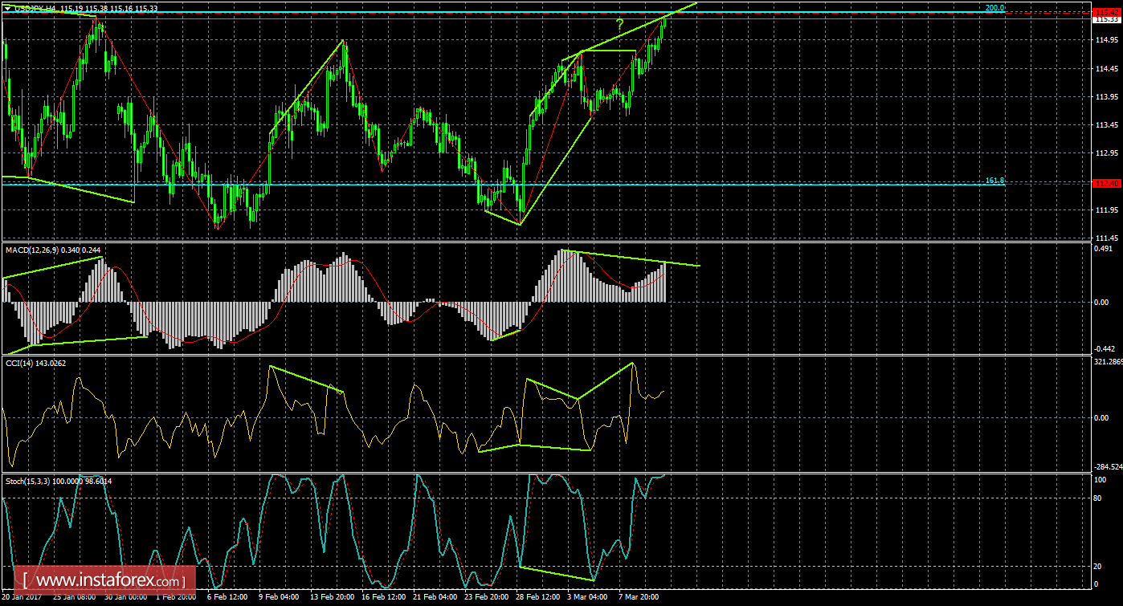Click the 28 Feb 12:00 time label
Image resolution: width=1123 pixels, height=606 pixels.
point(537,598)
